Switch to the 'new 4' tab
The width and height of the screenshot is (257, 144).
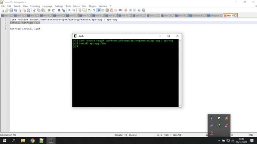tap(46, 16)
